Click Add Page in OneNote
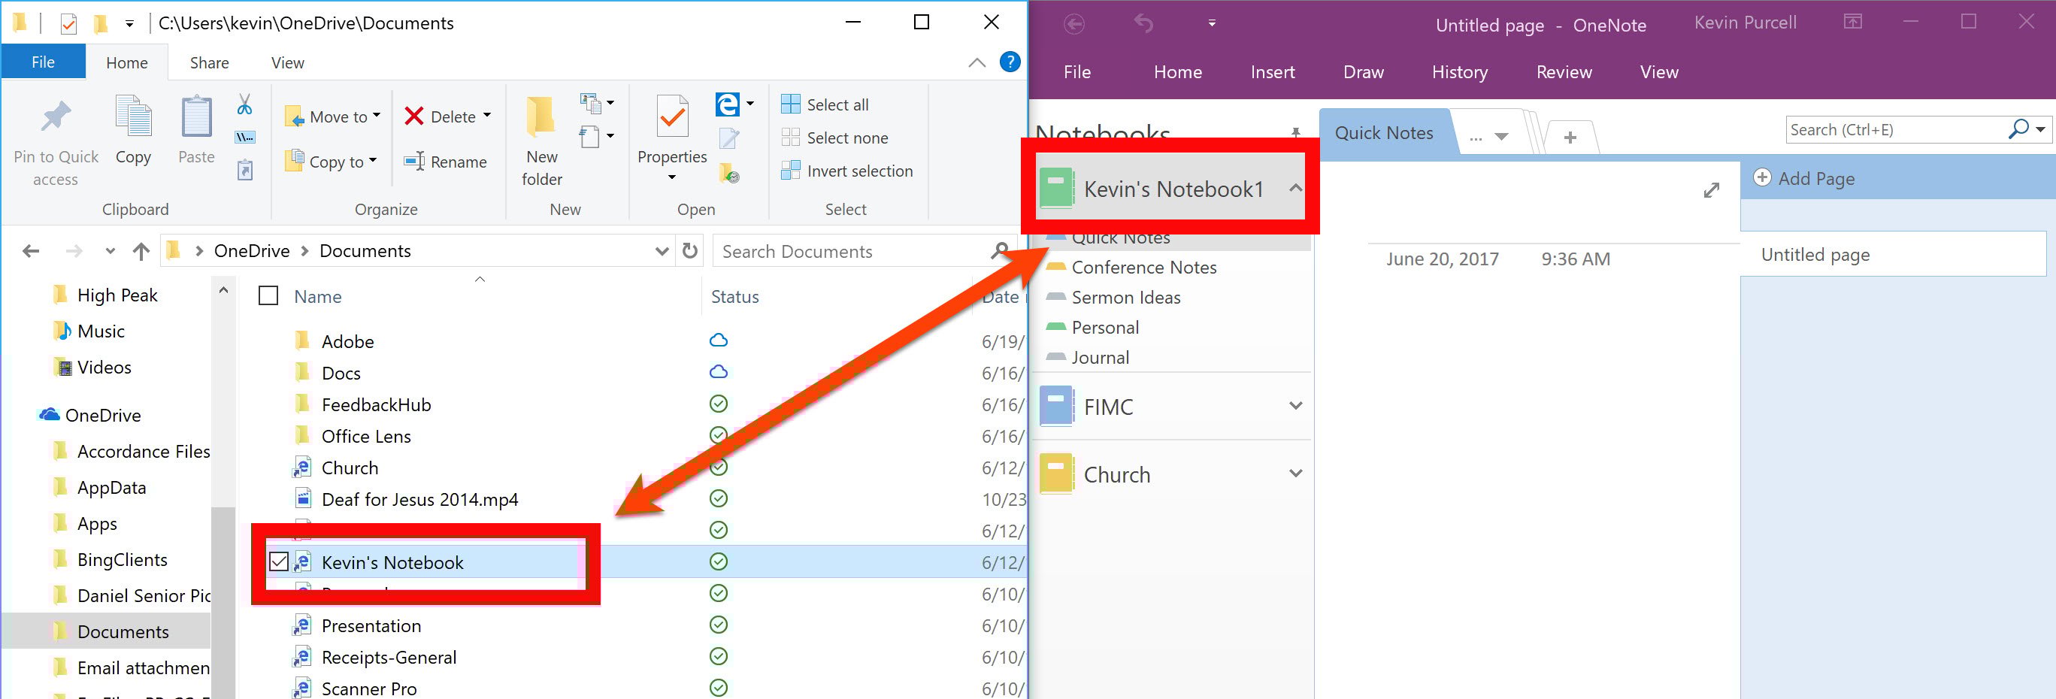 [x=1803, y=179]
